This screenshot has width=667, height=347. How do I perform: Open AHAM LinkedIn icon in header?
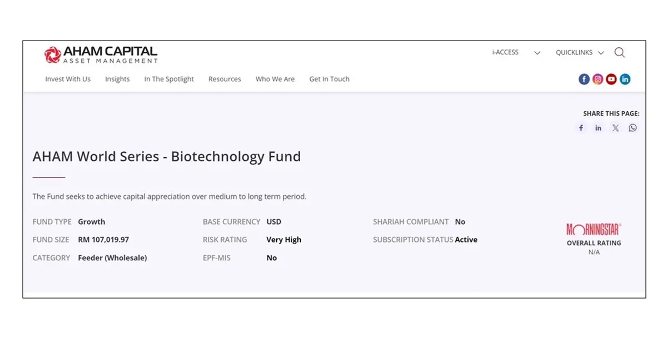(x=625, y=80)
